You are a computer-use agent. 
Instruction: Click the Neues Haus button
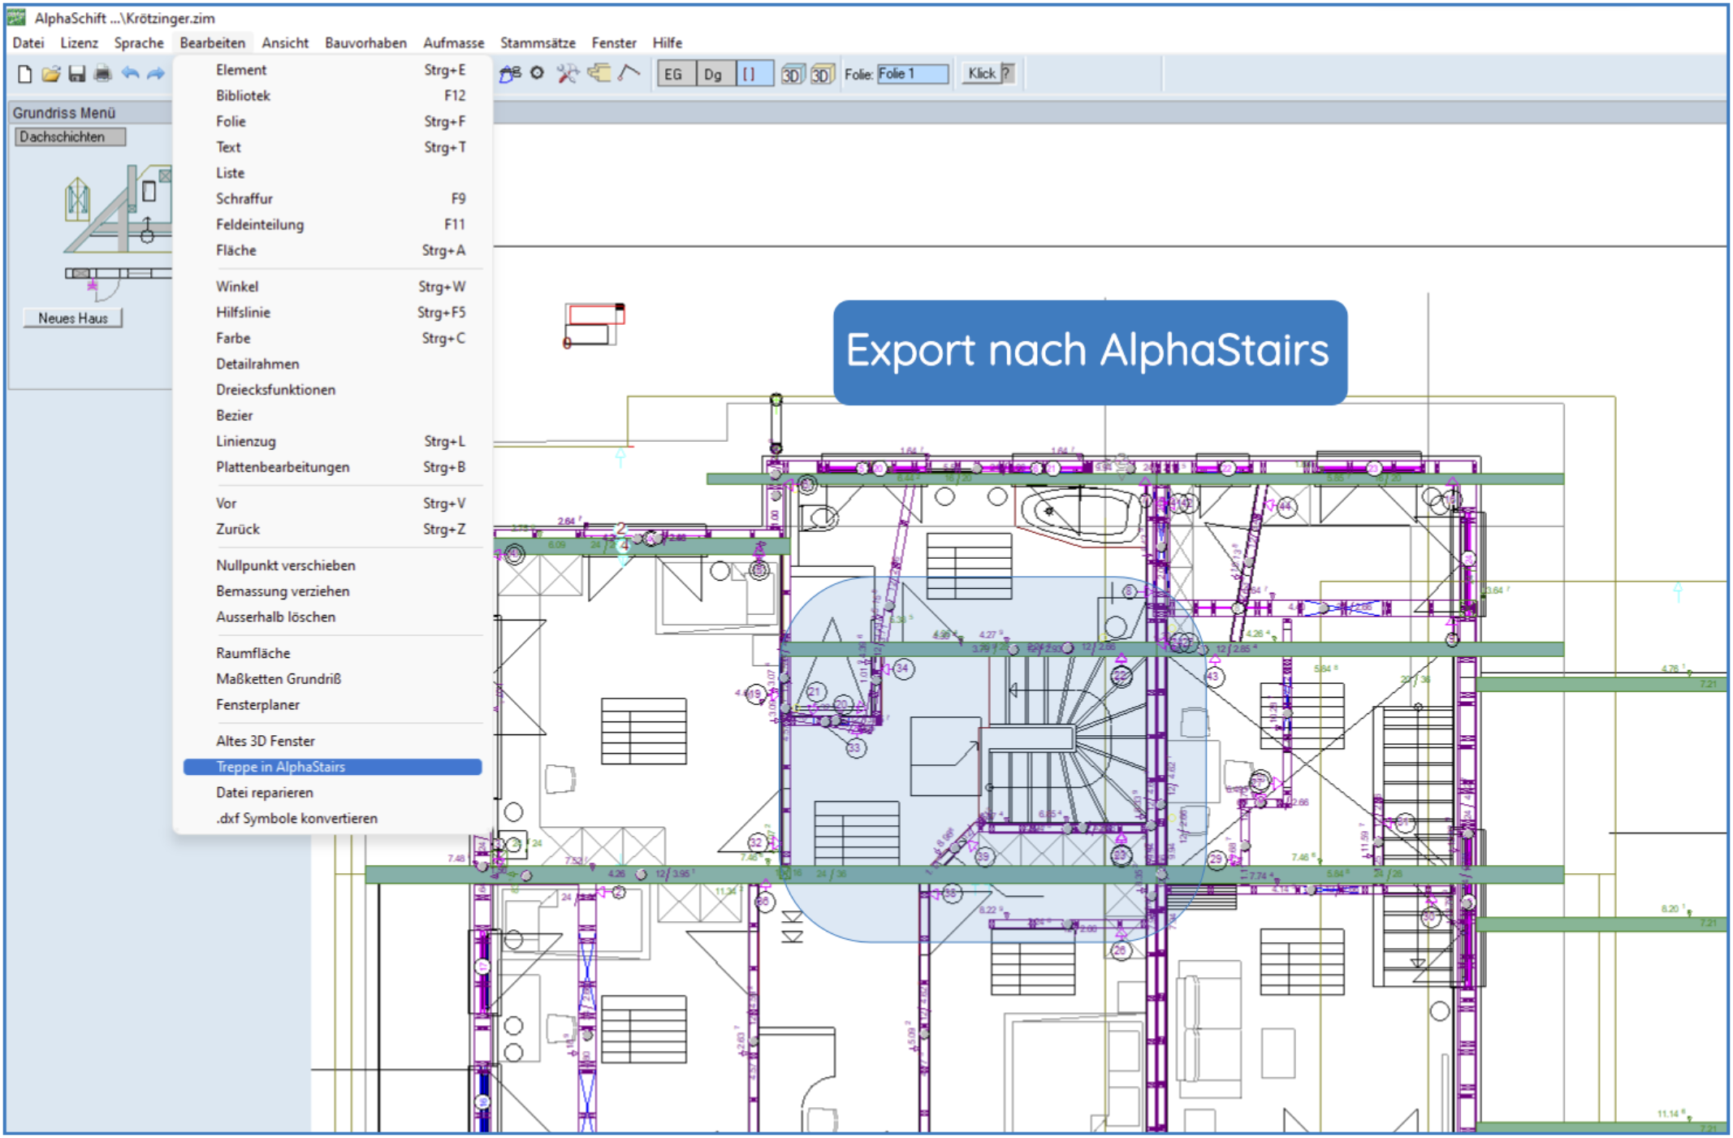73,318
